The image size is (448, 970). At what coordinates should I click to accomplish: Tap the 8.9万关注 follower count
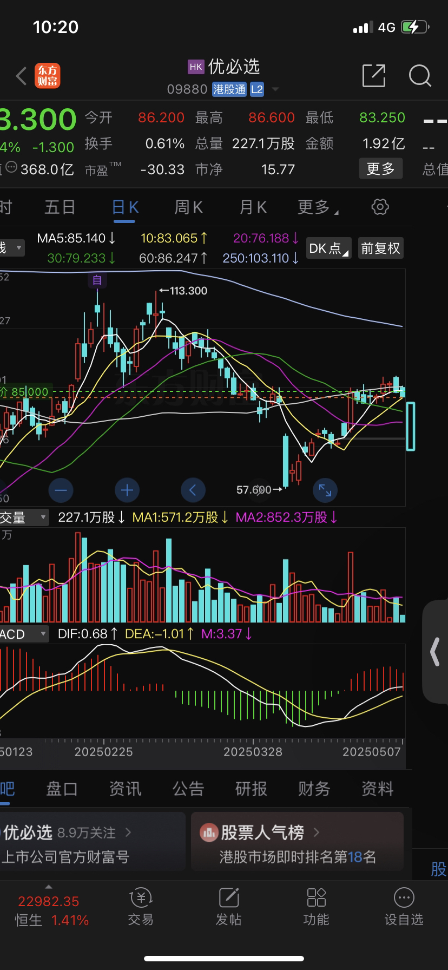point(87,833)
